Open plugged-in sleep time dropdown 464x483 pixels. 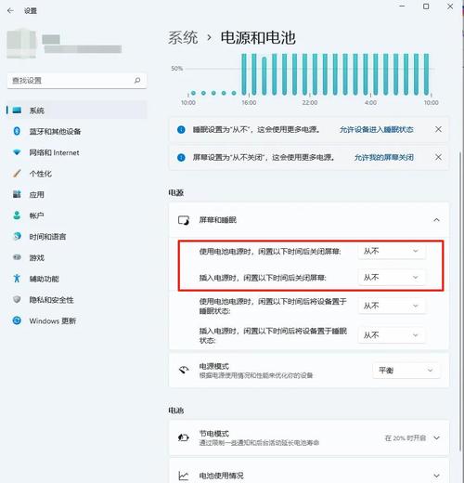pos(392,335)
